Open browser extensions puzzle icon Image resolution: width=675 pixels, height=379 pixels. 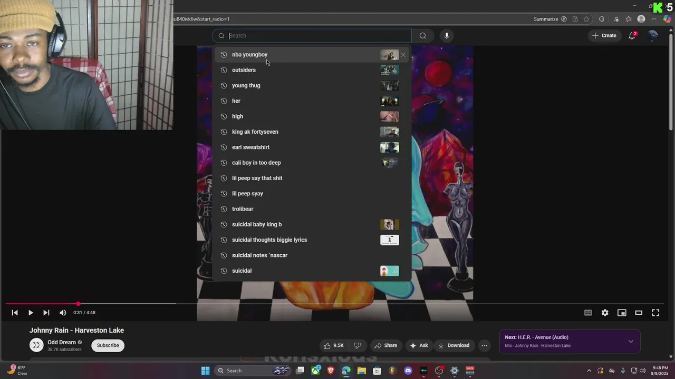tap(602, 19)
